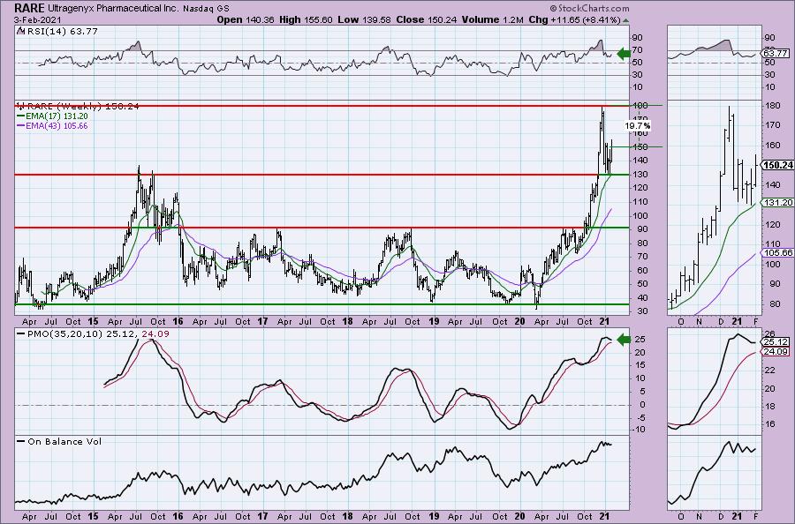Click the green up-triangle beside Chg percent
This screenshot has height=524, width=795.
[626, 20]
